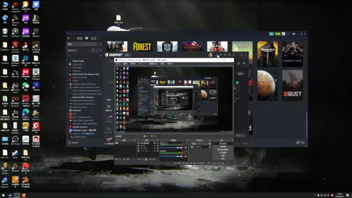Click notification bell in streaming companion window
Viewport: 352px width, 198px height.
[238, 63]
